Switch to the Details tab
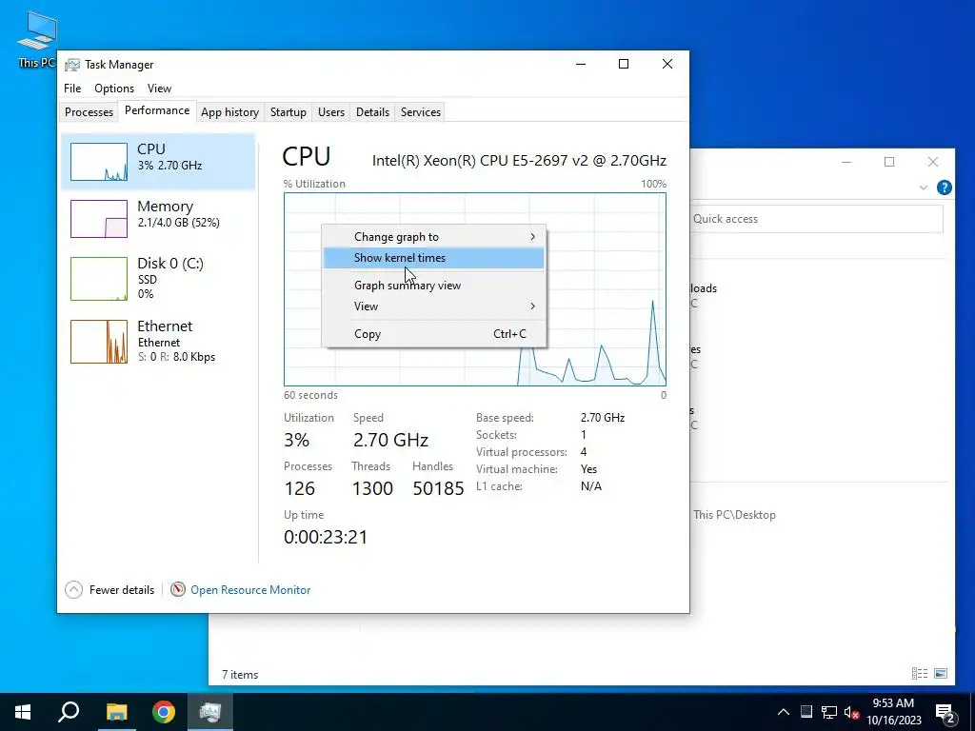The height and width of the screenshot is (731, 975). (x=372, y=112)
